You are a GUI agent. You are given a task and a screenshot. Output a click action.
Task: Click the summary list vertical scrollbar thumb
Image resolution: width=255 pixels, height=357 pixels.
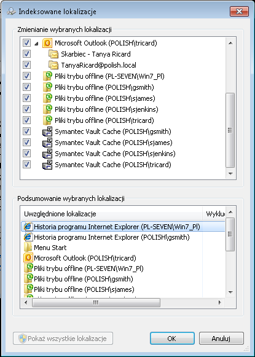tap(231, 235)
